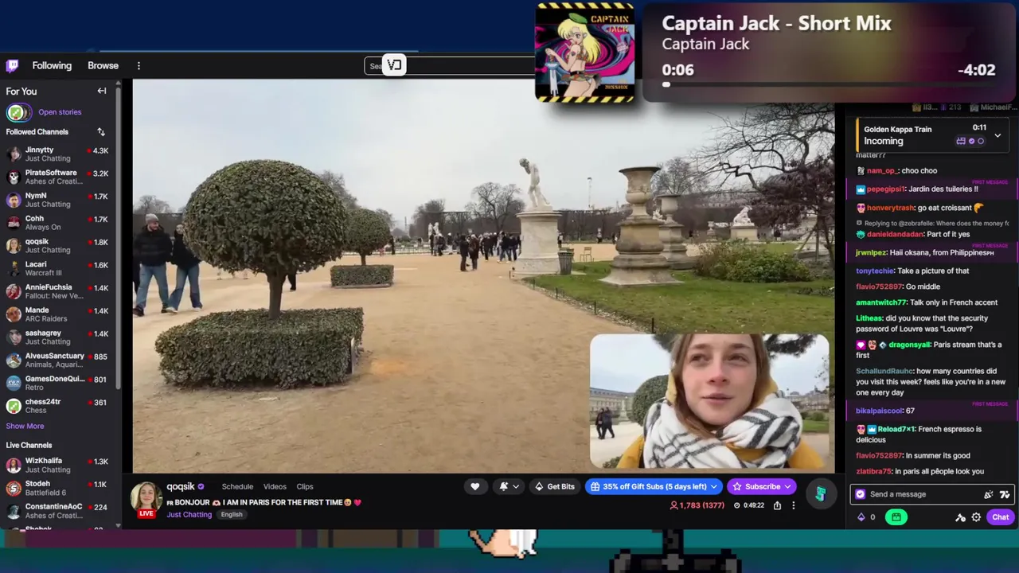
Task: Click the Replying to @zebrafelle line
Action: pos(932,224)
